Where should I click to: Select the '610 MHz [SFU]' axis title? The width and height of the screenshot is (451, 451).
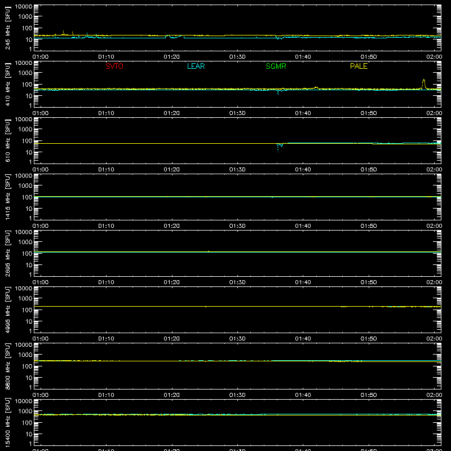click(x=7, y=140)
